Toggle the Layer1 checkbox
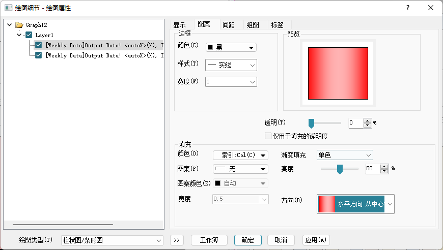Screen dimensions: 443x250 point(29,35)
